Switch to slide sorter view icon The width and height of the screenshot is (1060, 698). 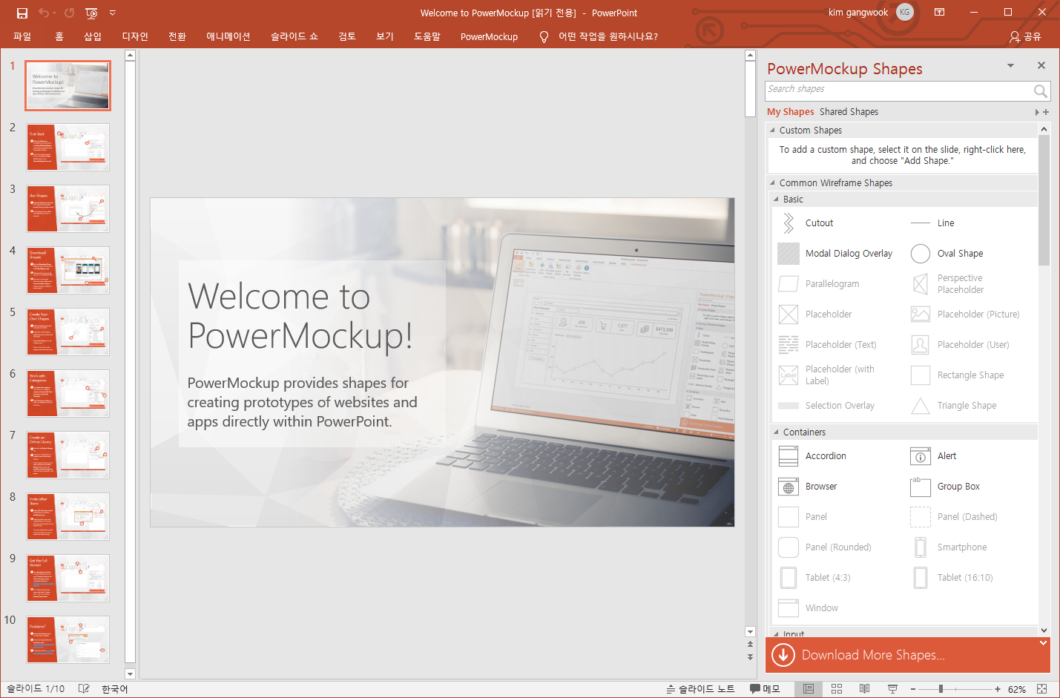[837, 689]
